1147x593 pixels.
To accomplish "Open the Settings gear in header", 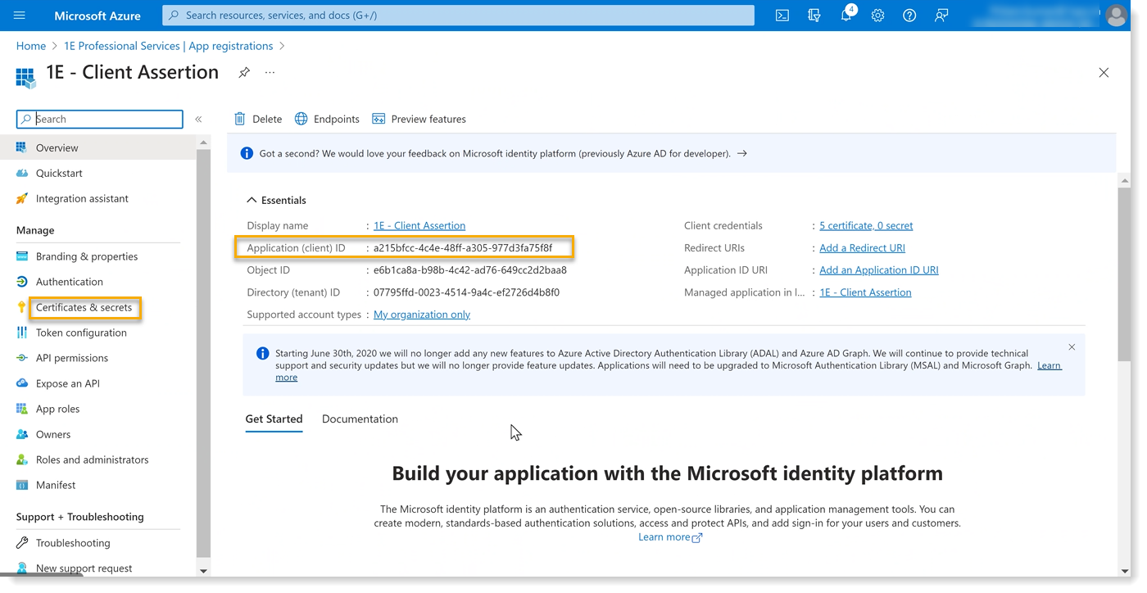I will point(877,16).
